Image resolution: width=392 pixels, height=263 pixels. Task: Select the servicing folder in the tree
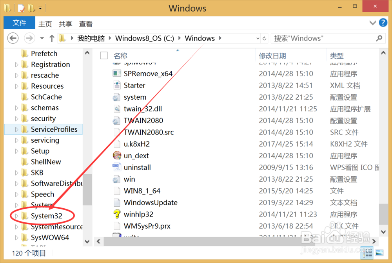pyautogui.click(x=45, y=140)
